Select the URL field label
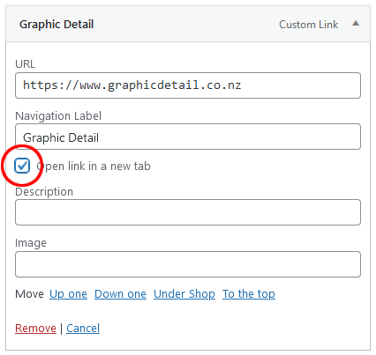376x355 pixels. (x=25, y=63)
